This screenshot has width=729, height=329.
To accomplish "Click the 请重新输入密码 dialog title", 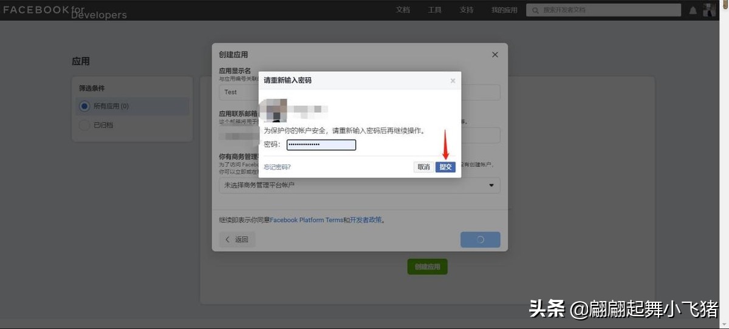I will (x=287, y=80).
